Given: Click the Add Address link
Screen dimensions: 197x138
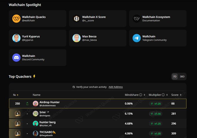Looking at the screenshot, I should [116, 87].
